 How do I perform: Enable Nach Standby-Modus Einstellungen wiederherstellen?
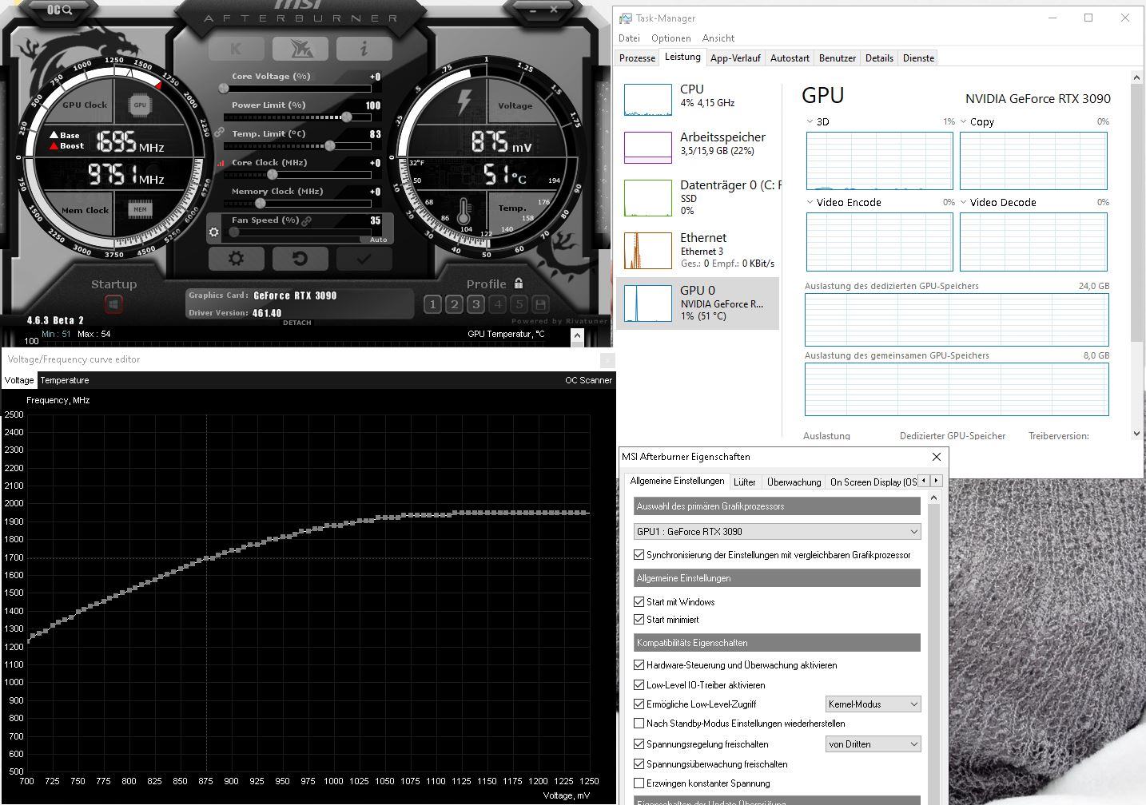tap(639, 724)
